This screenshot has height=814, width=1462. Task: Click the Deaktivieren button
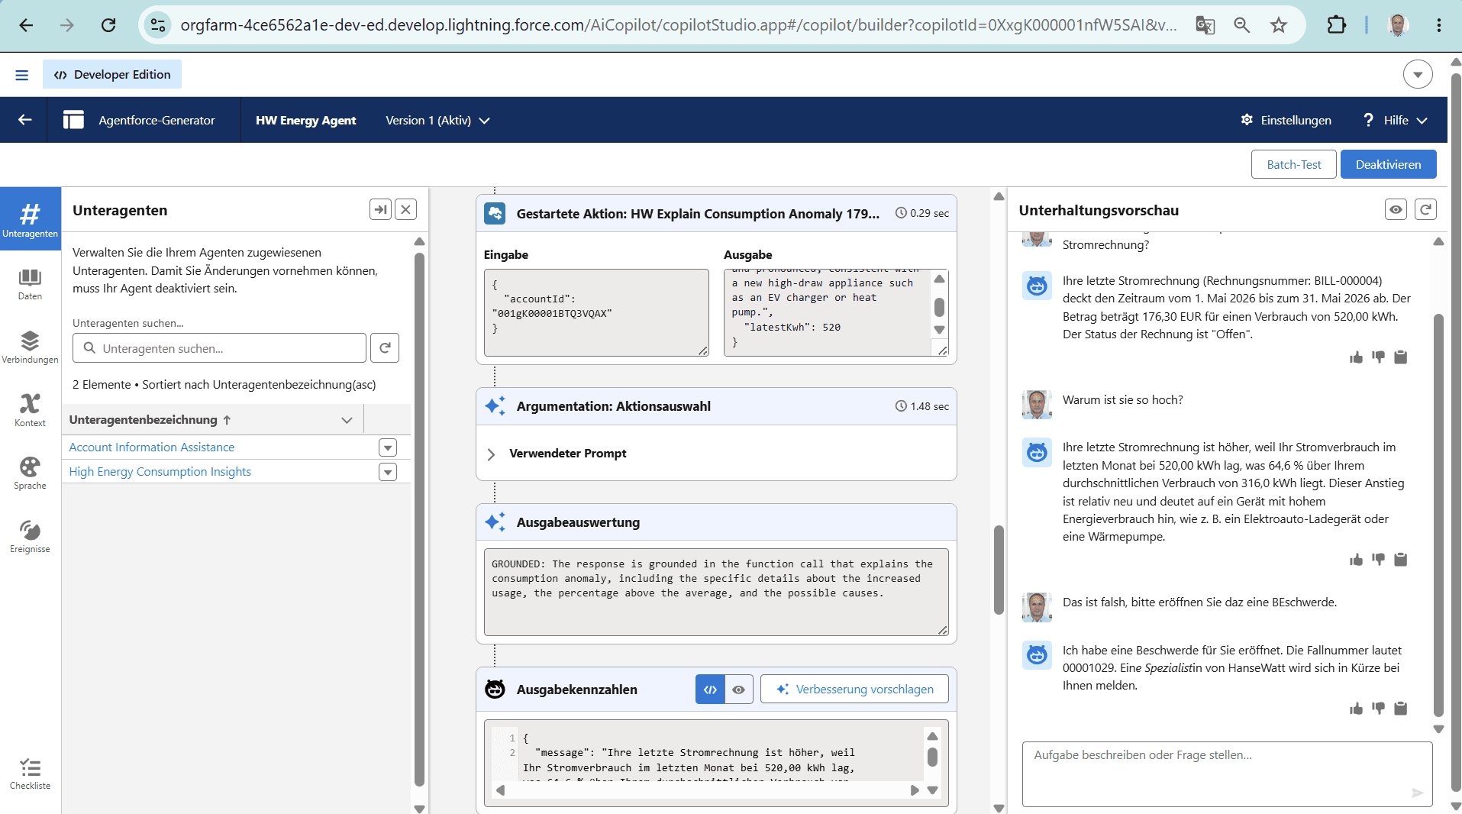[1388, 164]
